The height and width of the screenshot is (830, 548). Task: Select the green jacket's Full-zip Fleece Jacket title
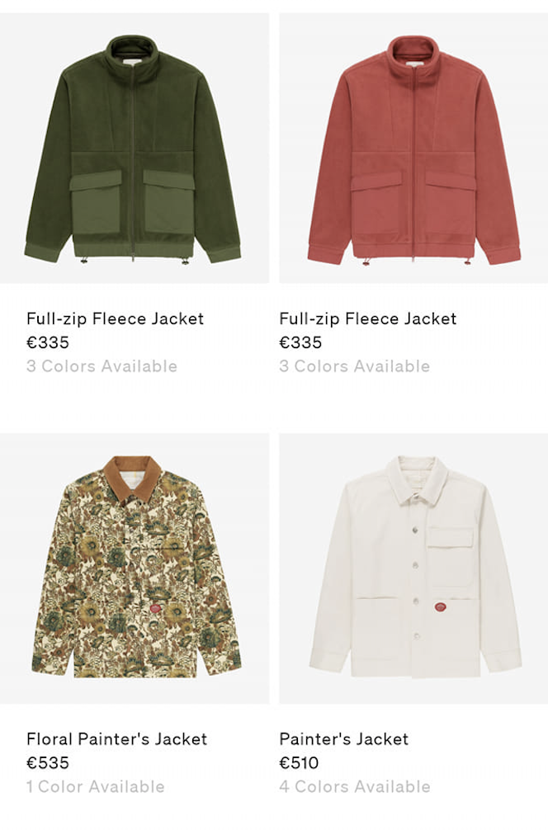116,318
